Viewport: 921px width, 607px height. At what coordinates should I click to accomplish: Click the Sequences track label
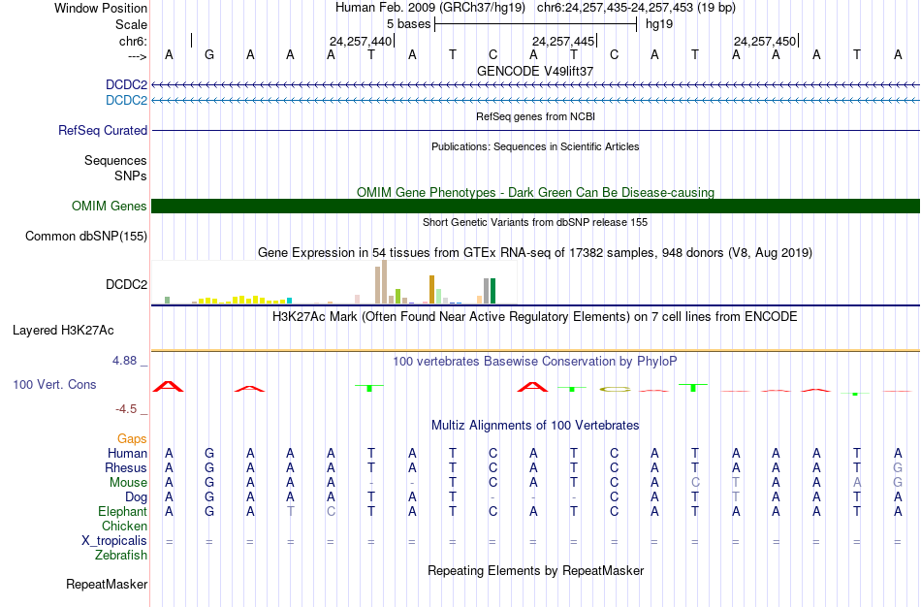[115, 160]
